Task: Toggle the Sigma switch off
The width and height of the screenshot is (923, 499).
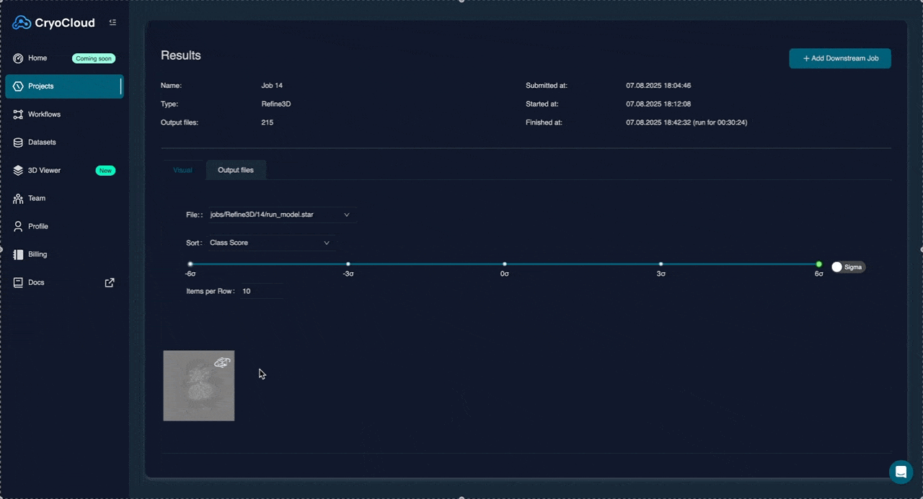Action: pos(848,266)
